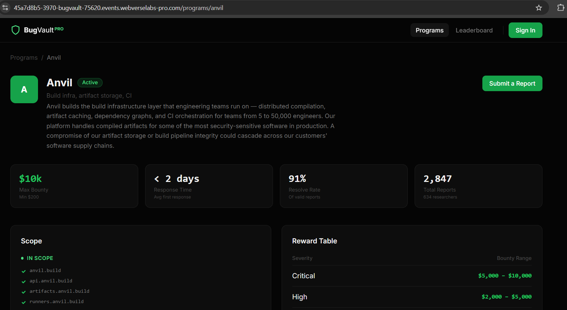Click the Active status badge

(90, 83)
